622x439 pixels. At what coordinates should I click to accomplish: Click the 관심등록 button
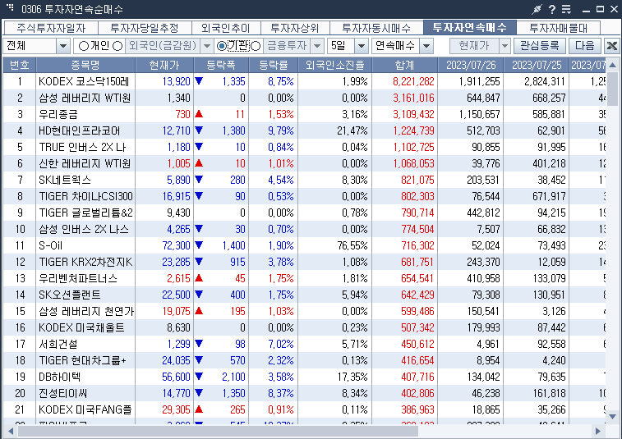click(x=540, y=46)
